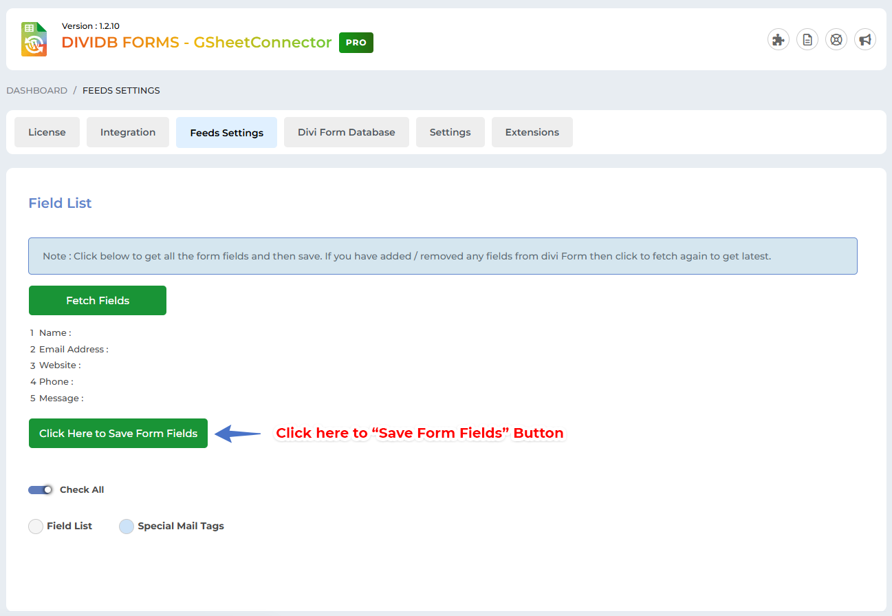Screen dimensions: 892x616
Task: Open the Integration tab
Action: (128, 132)
